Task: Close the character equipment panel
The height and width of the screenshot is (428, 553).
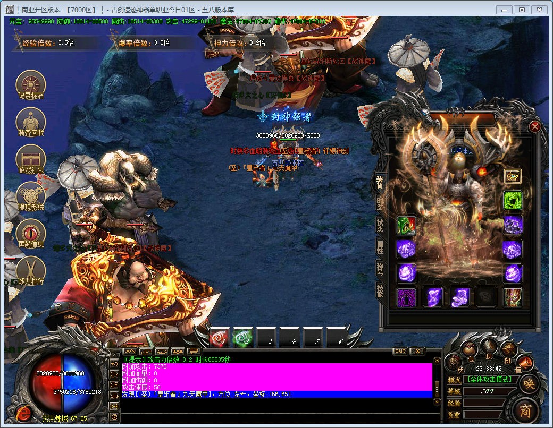Action: (535, 126)
